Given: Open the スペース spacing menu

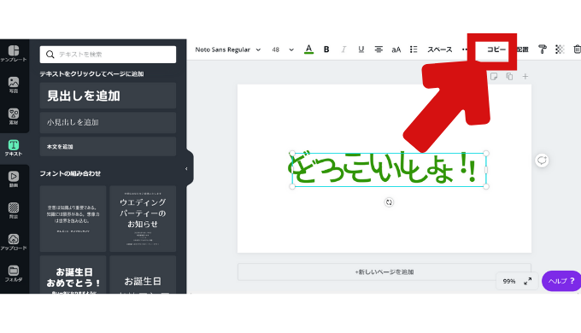Looking at the screenshot, I should click(439, 50).
